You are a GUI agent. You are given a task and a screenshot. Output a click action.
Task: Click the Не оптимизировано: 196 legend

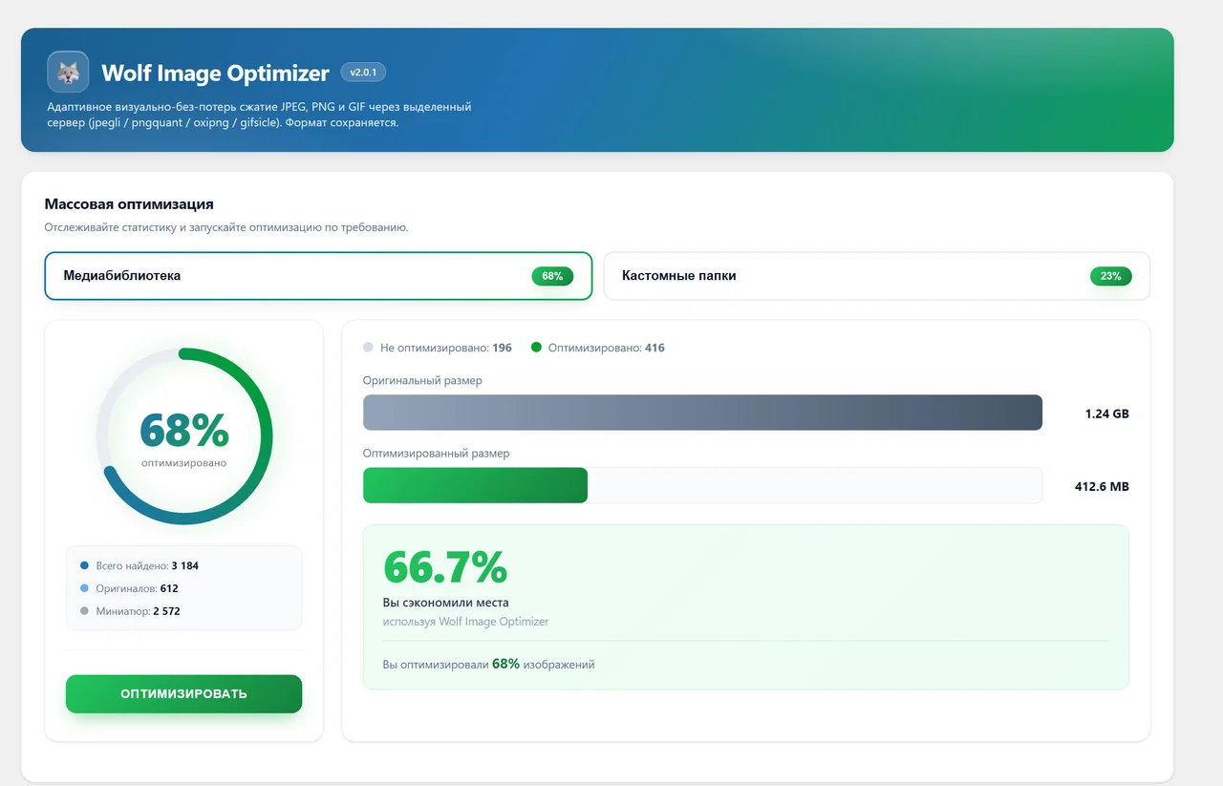[438, 348]
